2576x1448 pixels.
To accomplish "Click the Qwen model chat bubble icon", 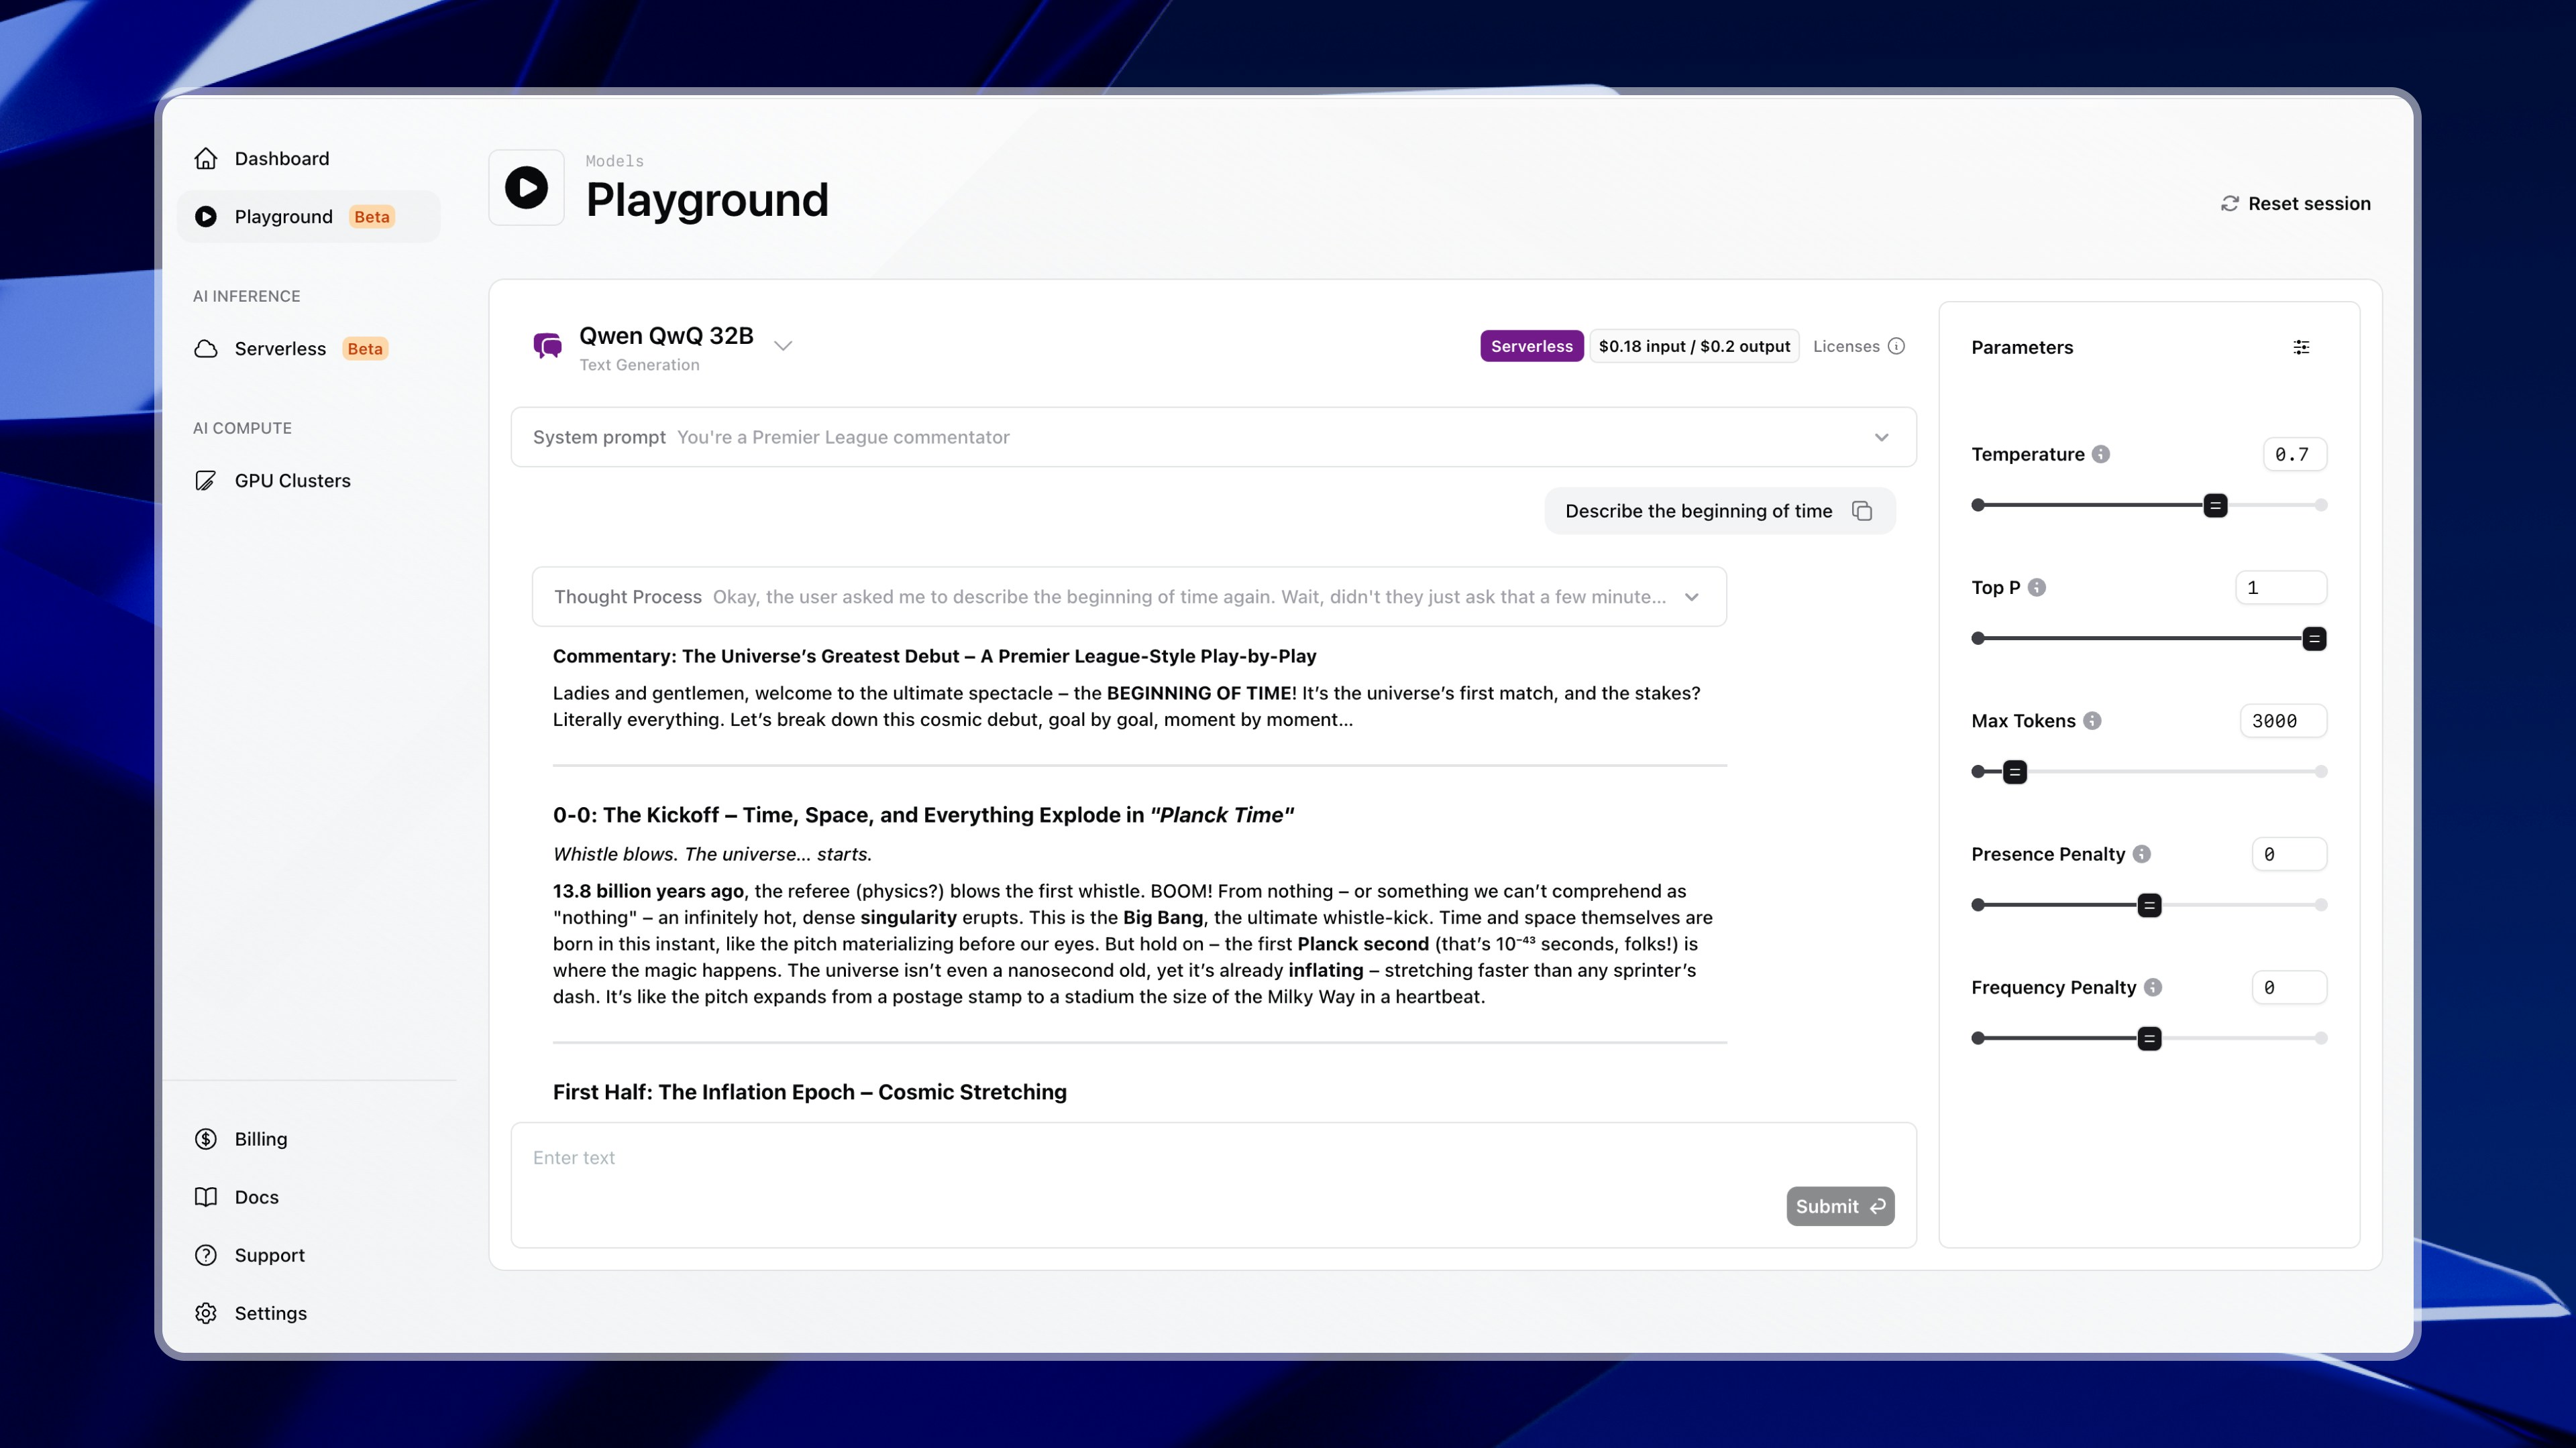I will (547, 347).
